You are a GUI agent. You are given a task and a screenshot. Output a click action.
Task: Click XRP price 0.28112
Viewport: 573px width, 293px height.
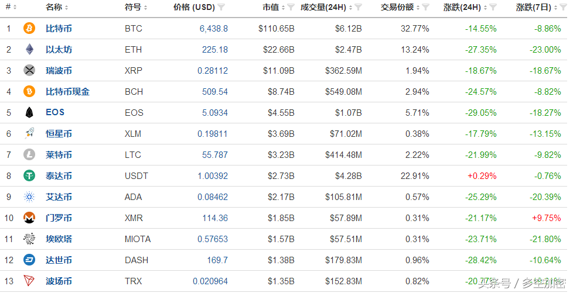pos(213,70)
